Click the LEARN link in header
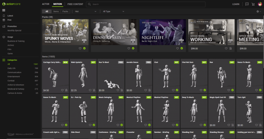264x139 pixels. pyautogui.click(x=235, y=4)
